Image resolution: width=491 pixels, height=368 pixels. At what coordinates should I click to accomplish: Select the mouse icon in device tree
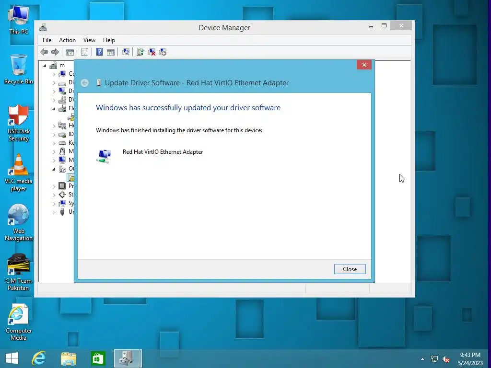click(62, 151)
